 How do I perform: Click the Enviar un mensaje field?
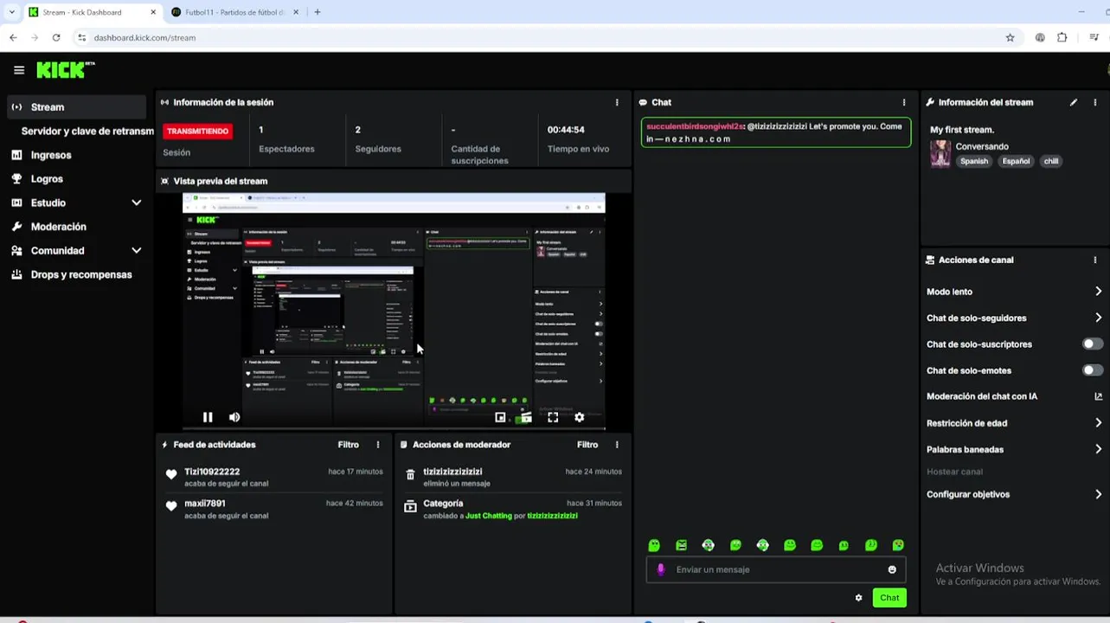coord(776,569)
